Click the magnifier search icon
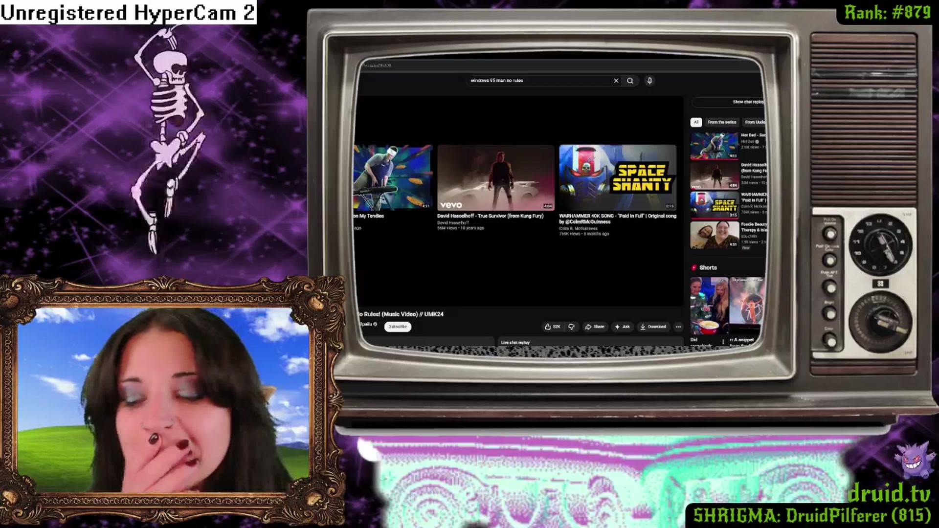This screenshot has width=939, height=528. click(630, 81)
